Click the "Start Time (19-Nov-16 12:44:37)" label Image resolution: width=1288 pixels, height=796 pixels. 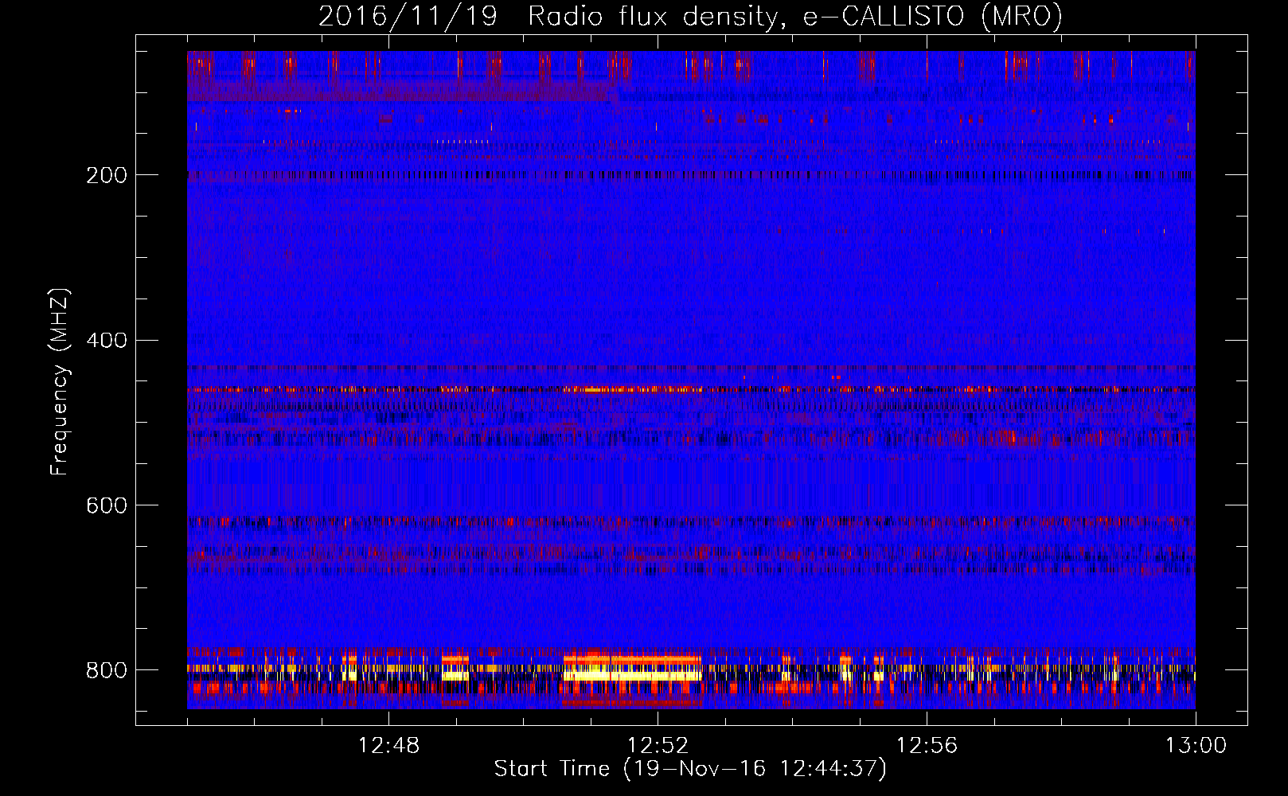[690, 769]
